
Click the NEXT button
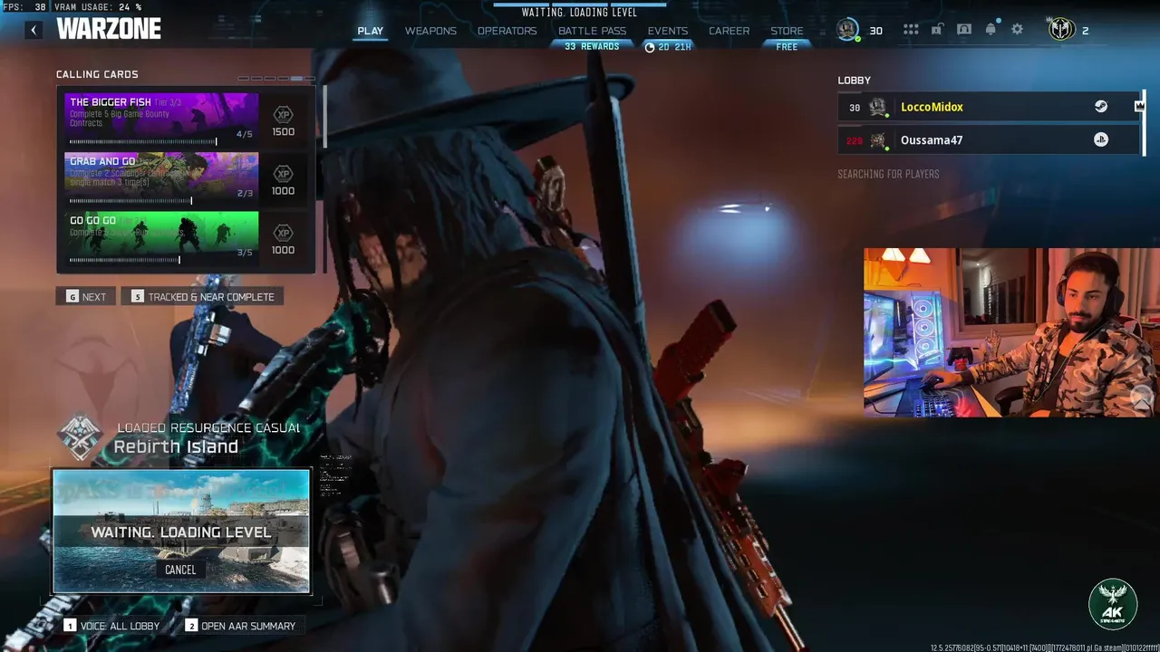pos(86,296)
